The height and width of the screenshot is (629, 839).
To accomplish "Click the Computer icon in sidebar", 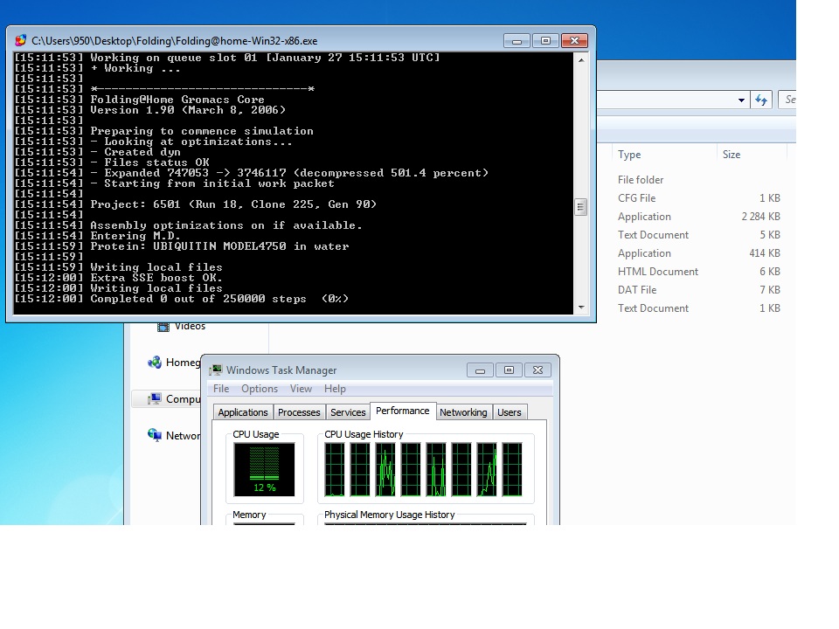I will click(155, 399).
